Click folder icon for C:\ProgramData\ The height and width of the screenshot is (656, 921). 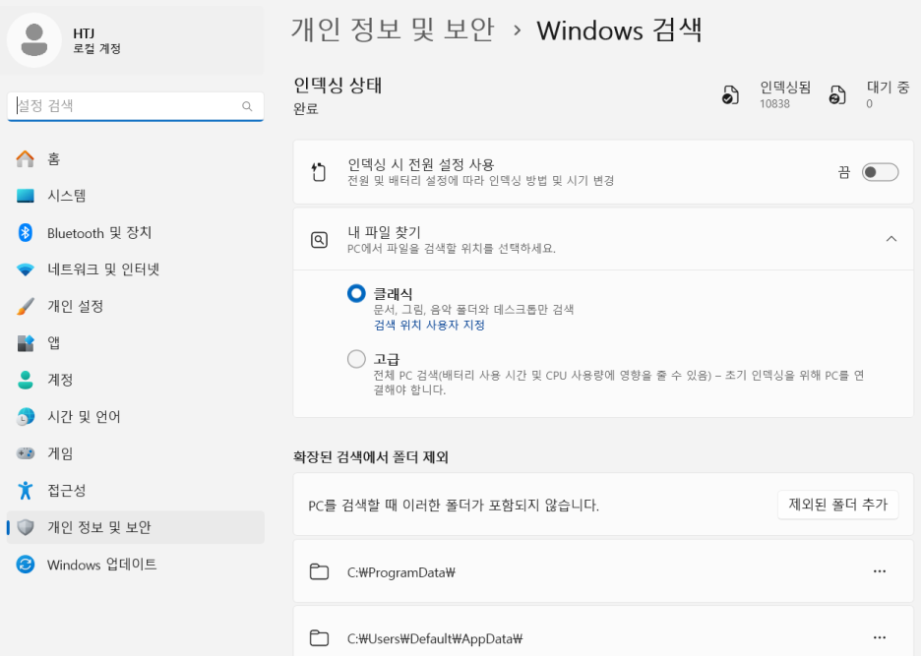(x=319, y=571)
